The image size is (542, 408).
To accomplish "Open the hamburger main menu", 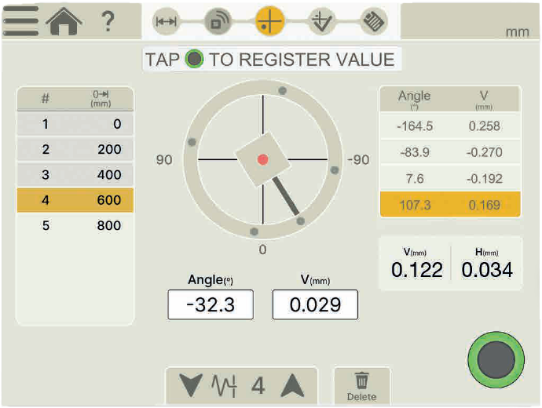I will click(x=20, y=21).
